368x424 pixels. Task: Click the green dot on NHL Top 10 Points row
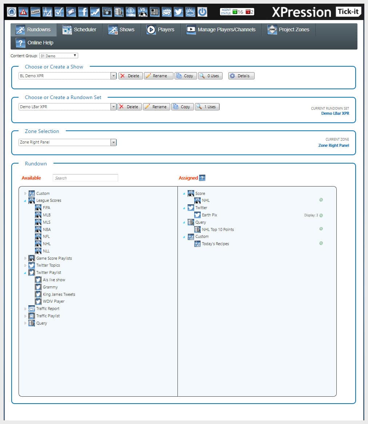(321, 229)
